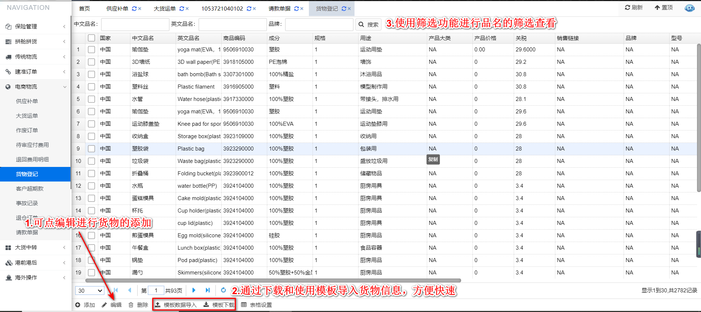The height and width of the screenshot is (312, 701).
Task: Click the 置顶 pin-to-top button
Action: coord(664,7)
